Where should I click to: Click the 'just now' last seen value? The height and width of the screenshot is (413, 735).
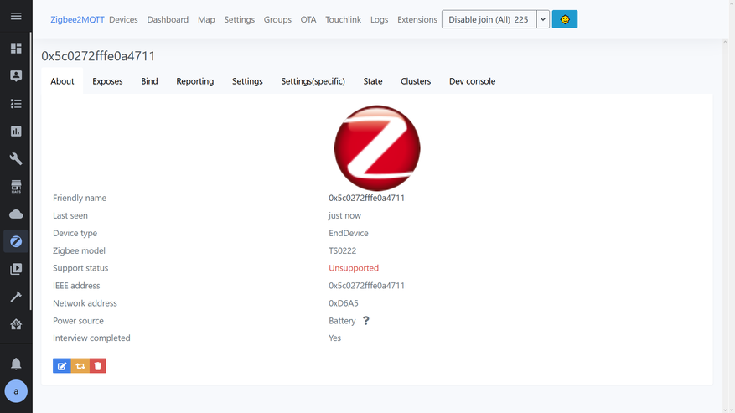click(x=344, y=215)
